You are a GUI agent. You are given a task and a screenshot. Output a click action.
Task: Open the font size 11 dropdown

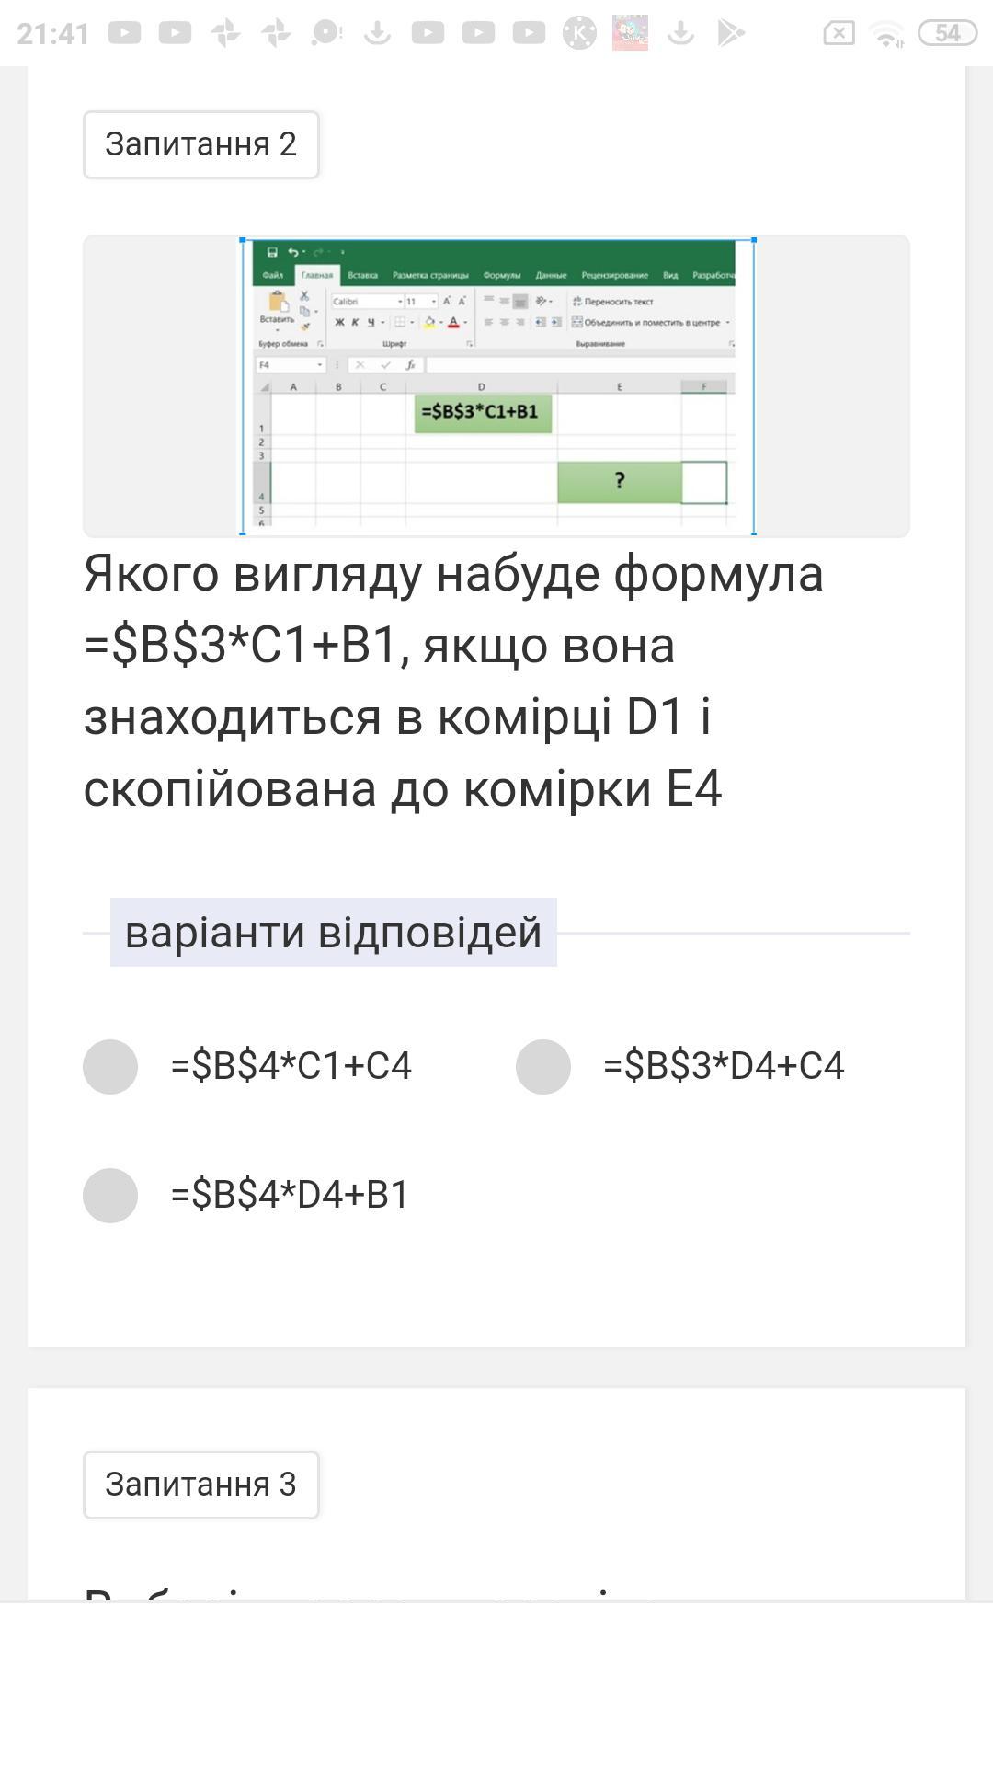click(433, 302)
